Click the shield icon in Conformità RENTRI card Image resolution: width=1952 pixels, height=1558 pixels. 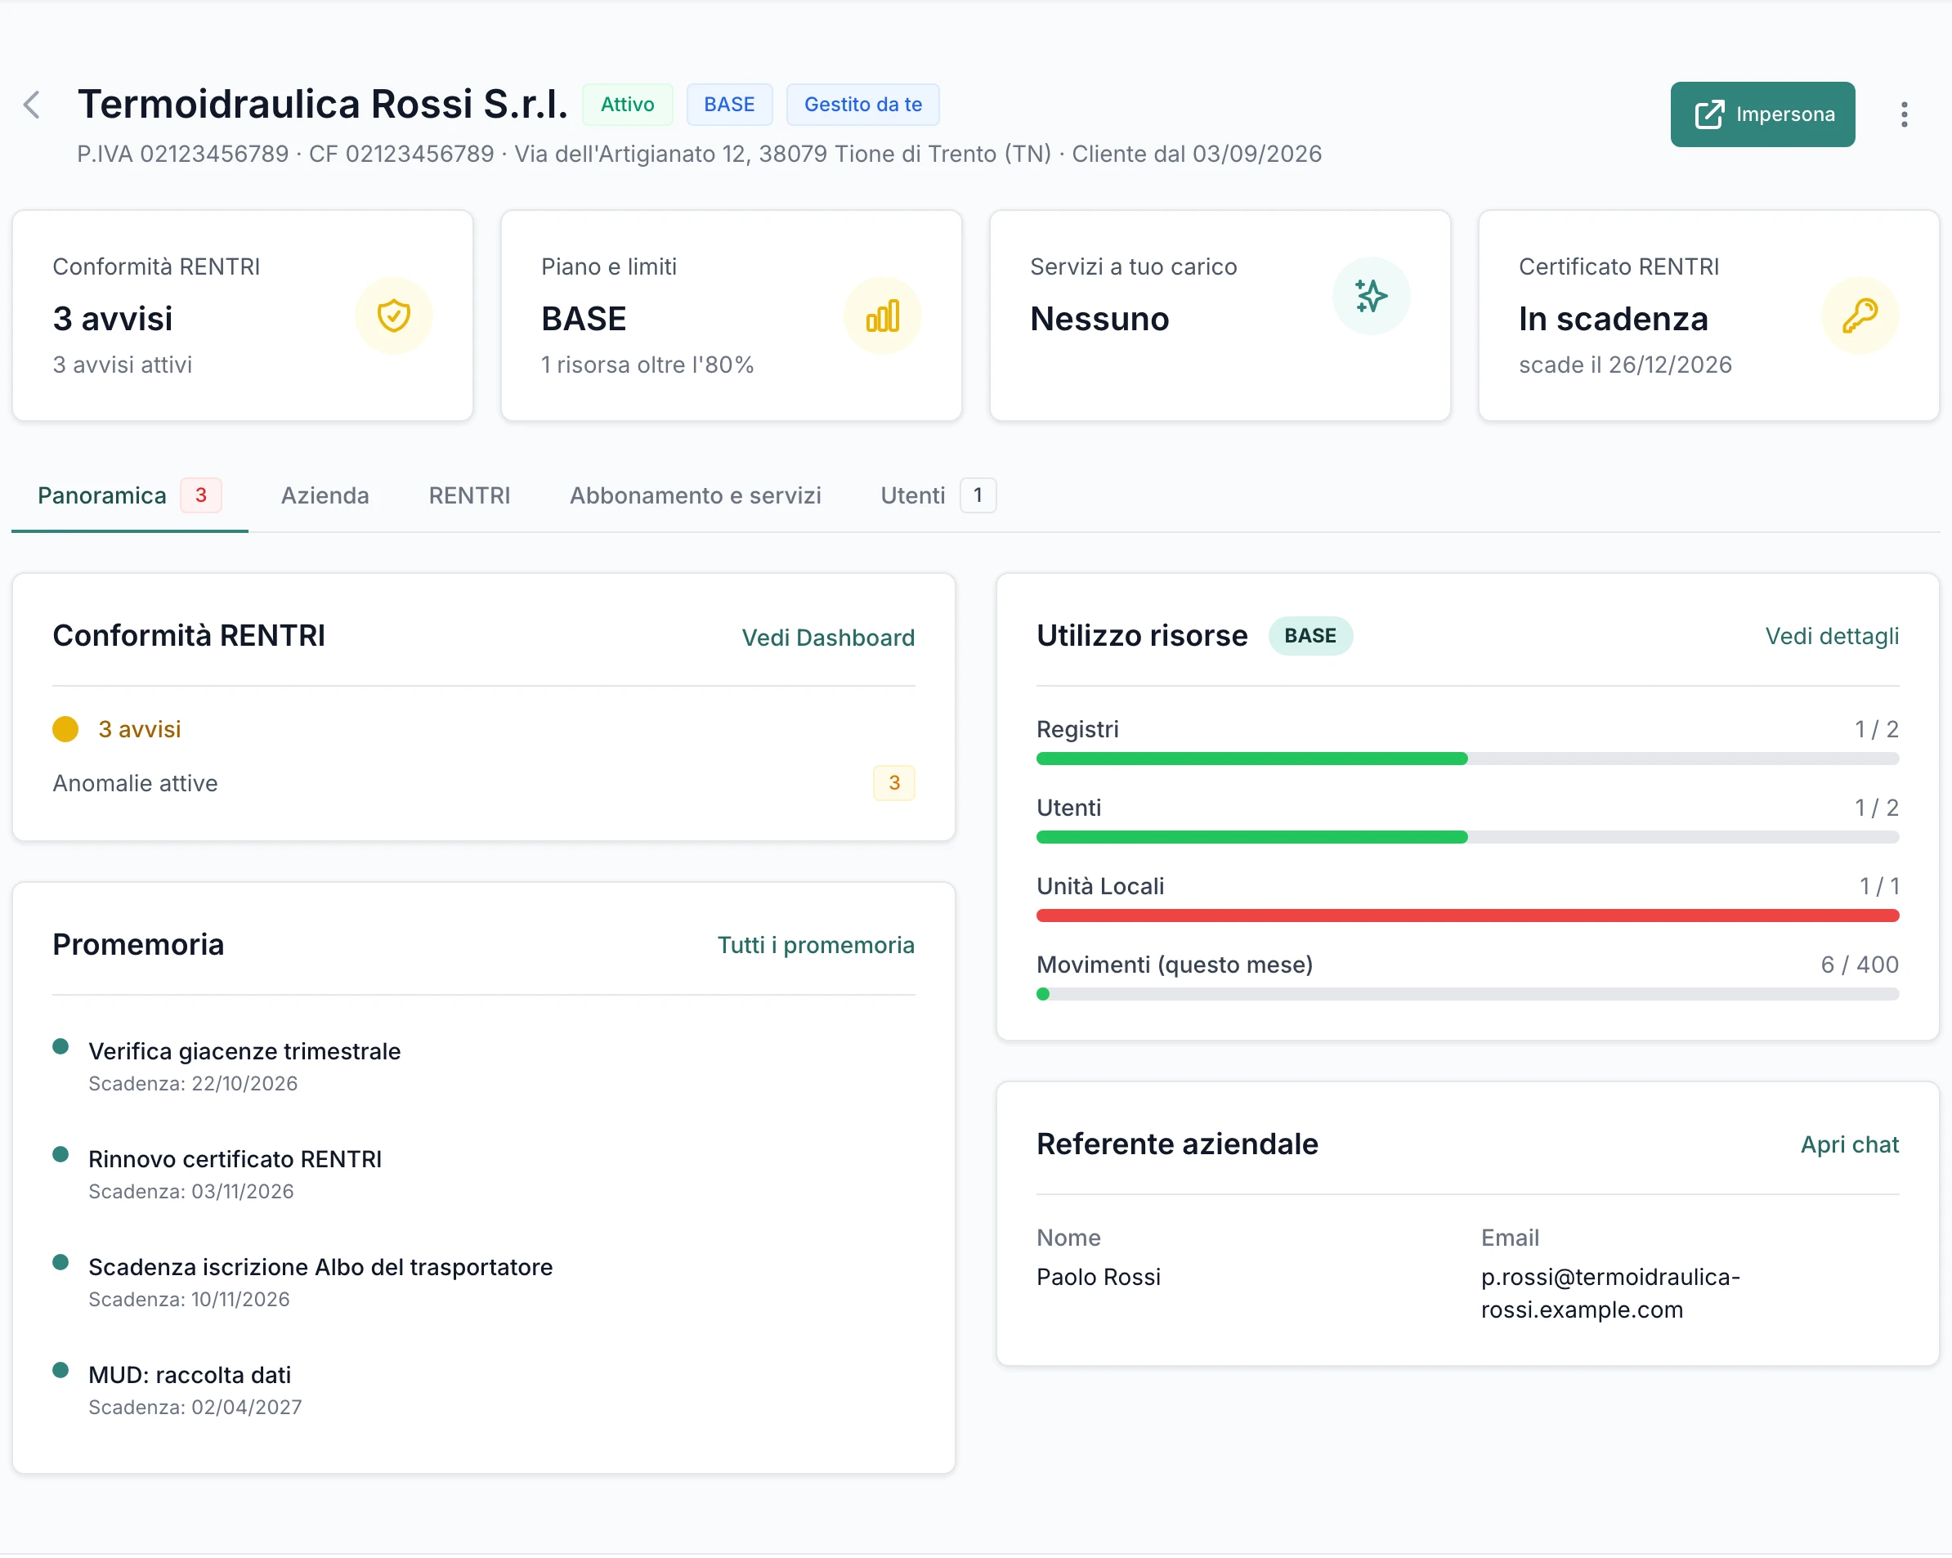click(394, 316)
